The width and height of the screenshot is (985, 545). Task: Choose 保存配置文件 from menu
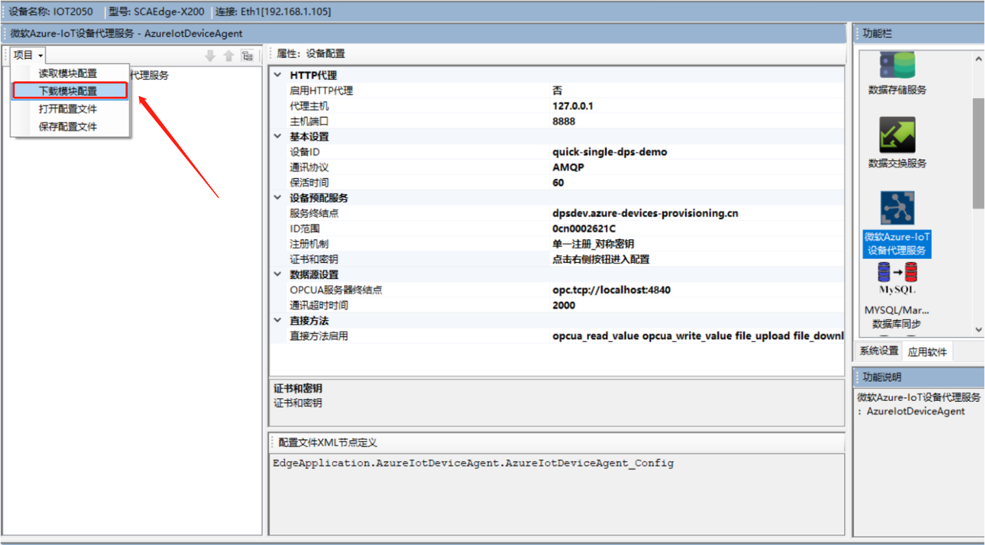point(67,127)
